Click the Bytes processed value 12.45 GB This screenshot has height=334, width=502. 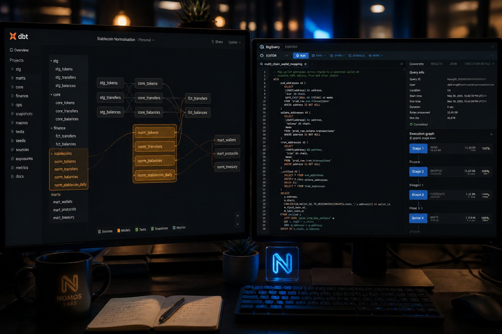(x=452, y=113)
